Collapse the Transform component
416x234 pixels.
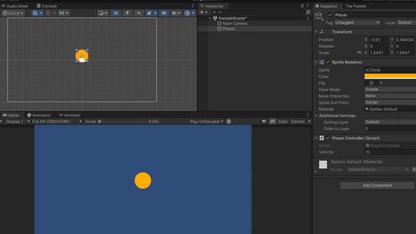coord(316,32)
